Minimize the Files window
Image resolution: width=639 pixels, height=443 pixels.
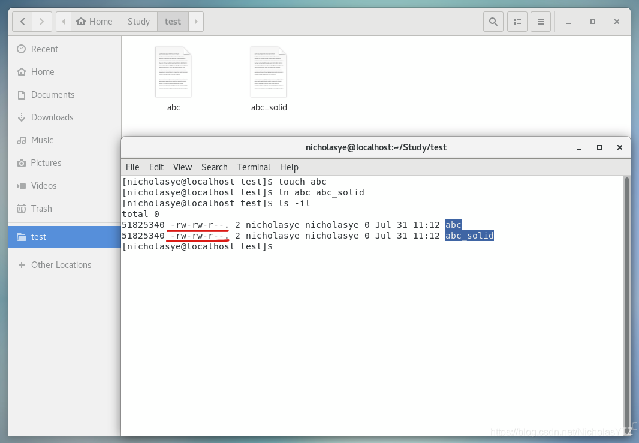pos(569,22)
